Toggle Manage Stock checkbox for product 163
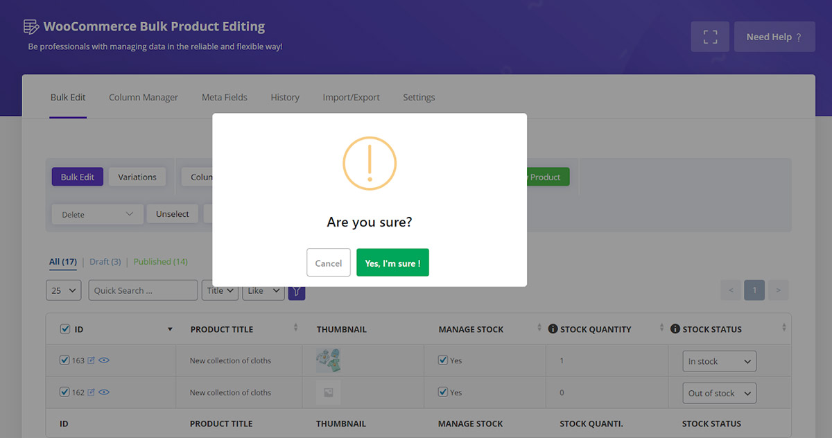The image size is (832, 438). pos(443,360)
